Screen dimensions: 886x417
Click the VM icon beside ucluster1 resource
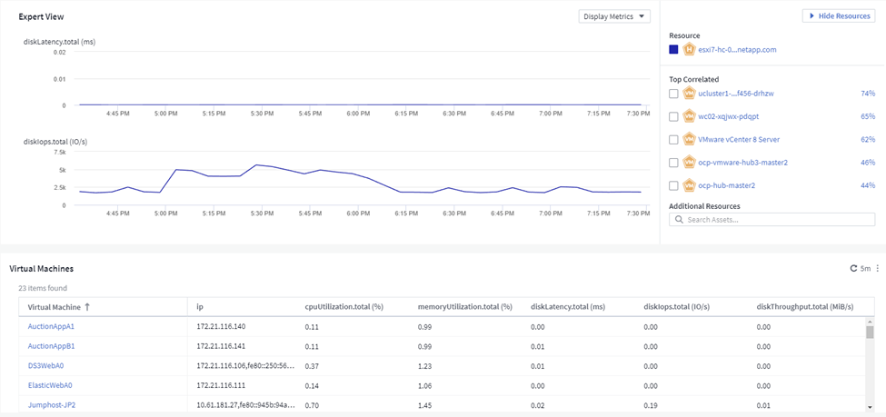[x=689, y=94]
